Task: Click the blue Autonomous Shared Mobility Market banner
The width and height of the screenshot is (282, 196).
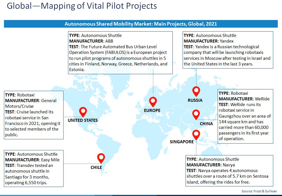Action: click(x=141, y=24)
